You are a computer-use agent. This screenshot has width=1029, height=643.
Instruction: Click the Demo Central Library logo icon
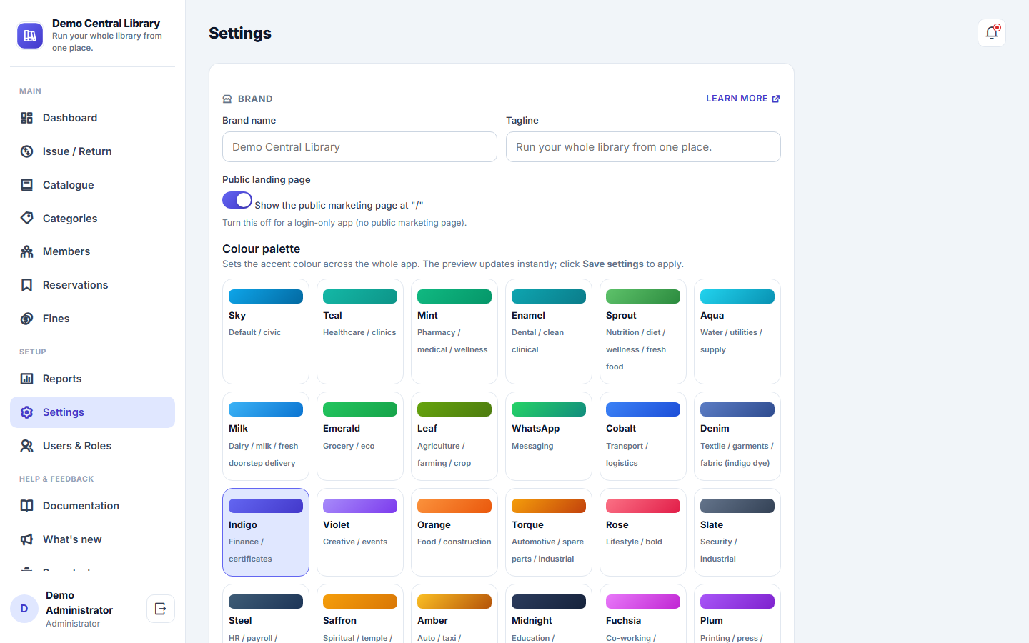click(x=30, y=36)
